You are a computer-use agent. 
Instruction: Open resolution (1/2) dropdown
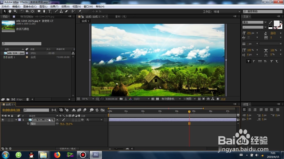coord(142,99)
